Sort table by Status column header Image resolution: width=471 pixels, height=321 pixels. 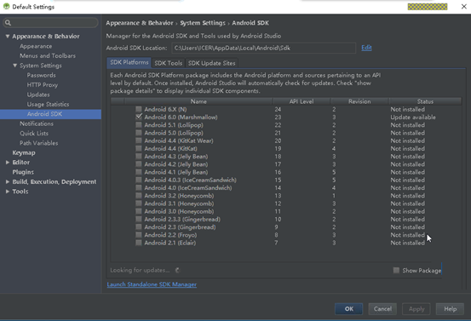click(x=425, y=101)
